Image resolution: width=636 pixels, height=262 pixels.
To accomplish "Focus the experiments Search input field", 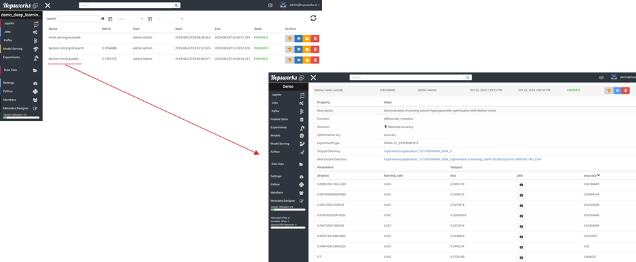I will pyautogui.click(x=79, y=19).
